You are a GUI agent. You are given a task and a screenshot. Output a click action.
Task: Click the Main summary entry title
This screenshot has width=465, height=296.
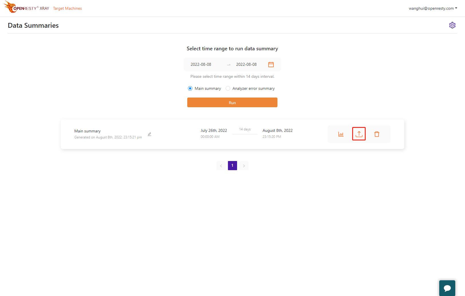(87, 131)
